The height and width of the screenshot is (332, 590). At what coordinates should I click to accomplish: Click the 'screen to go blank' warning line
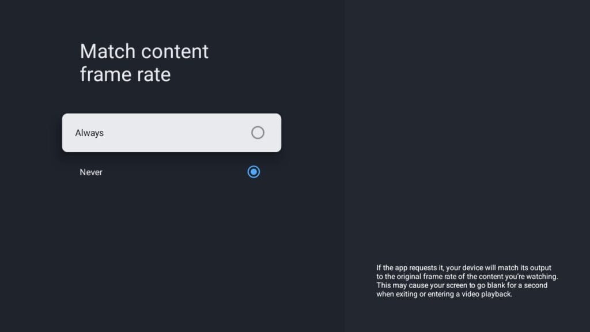[x=462, y=285]
